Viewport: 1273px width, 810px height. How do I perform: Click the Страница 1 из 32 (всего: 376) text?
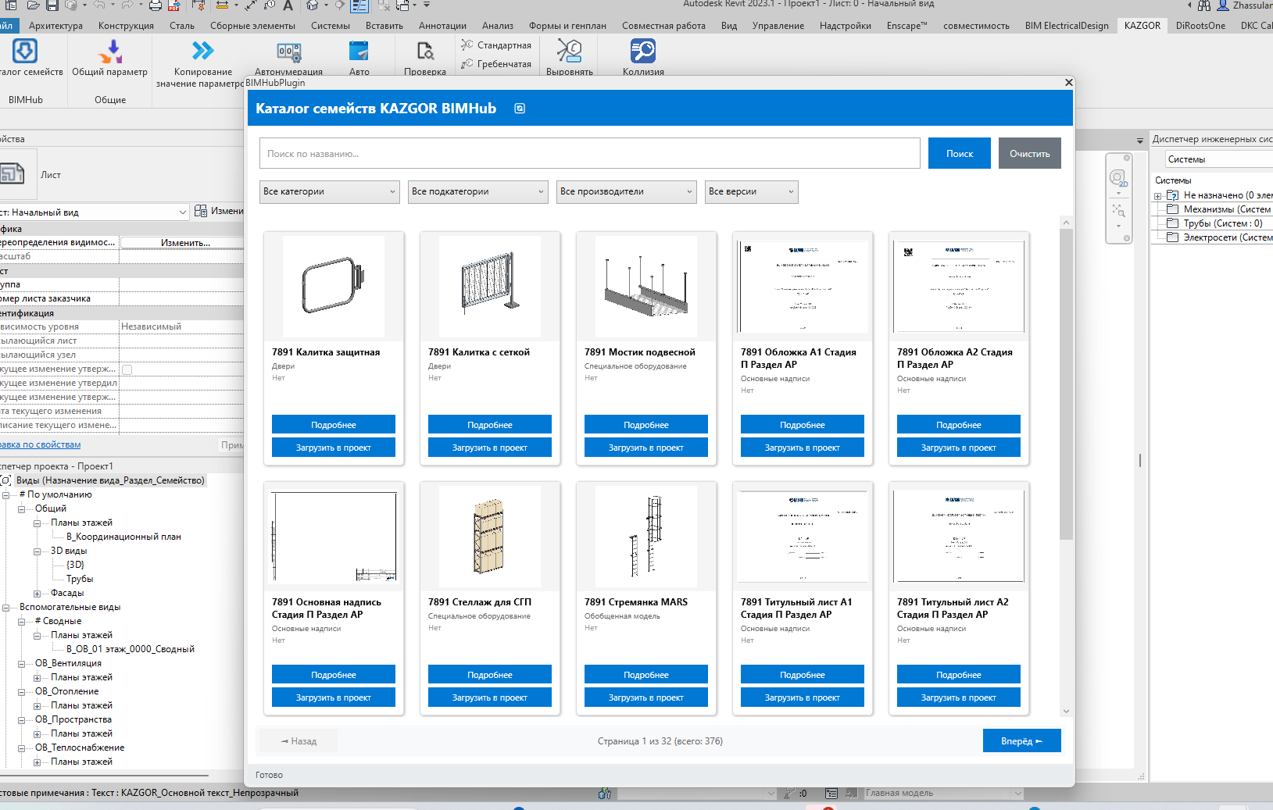click(660, 741)
